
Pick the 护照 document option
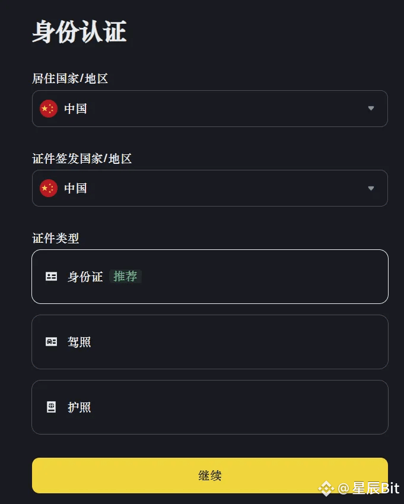click(x=209, y=407)
